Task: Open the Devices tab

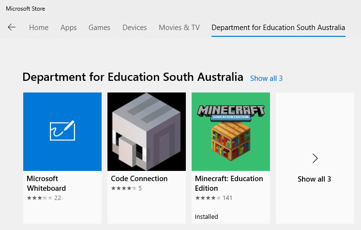Action: click(135, 28)
